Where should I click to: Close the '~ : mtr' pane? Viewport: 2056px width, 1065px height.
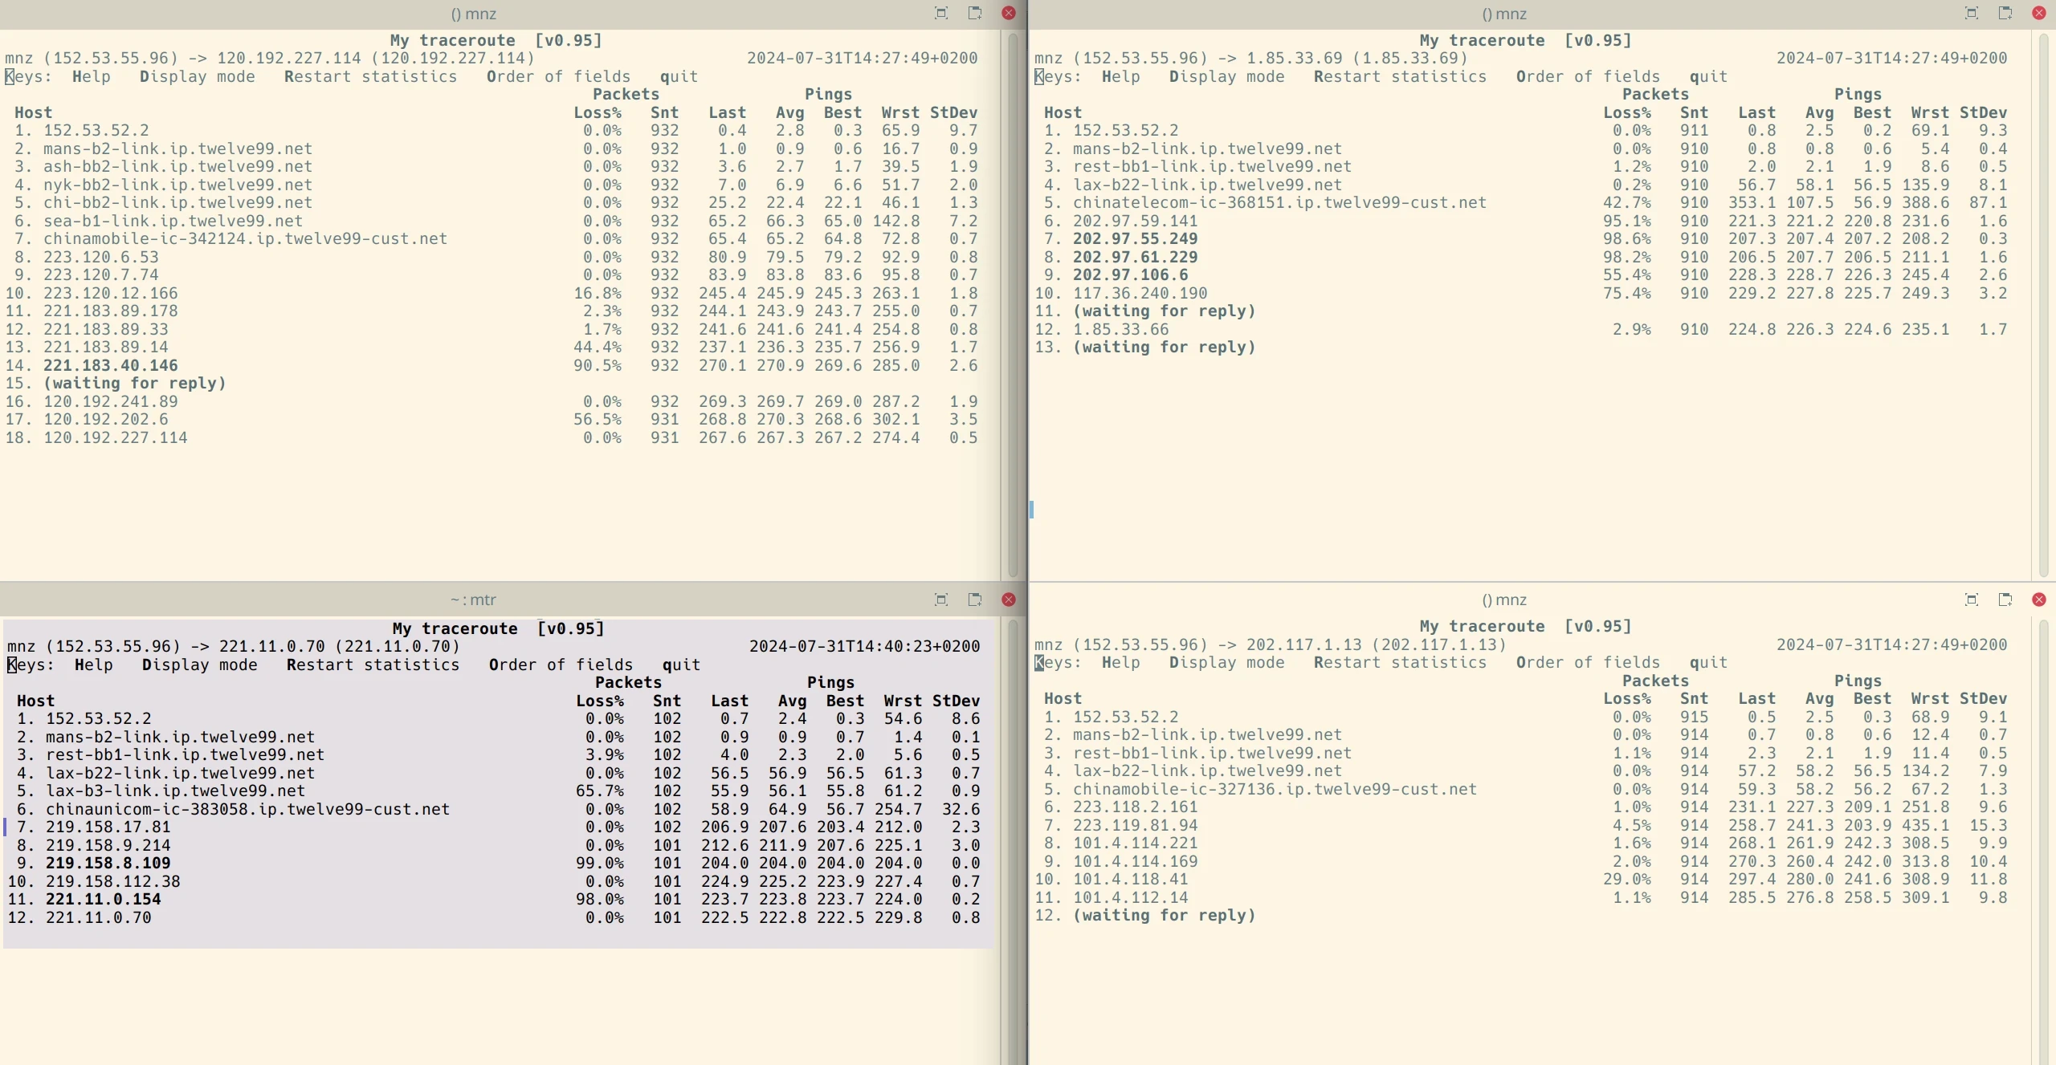1009,600
